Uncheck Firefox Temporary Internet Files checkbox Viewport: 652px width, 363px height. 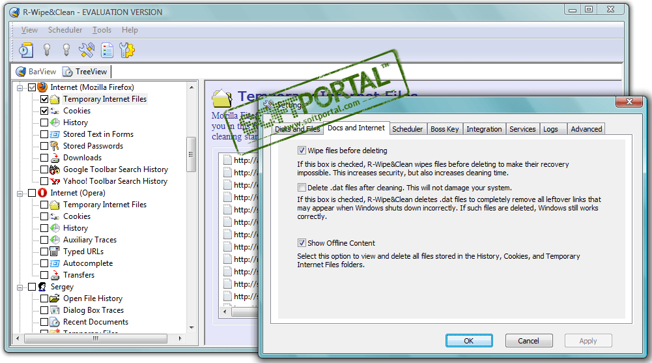[x=44, y=99]
